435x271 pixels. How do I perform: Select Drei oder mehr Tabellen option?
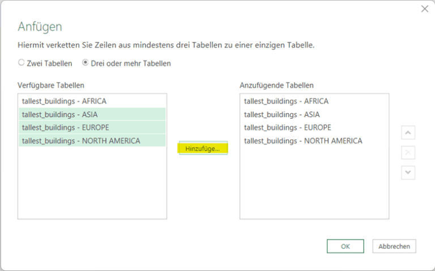click(x=86, y=63)
